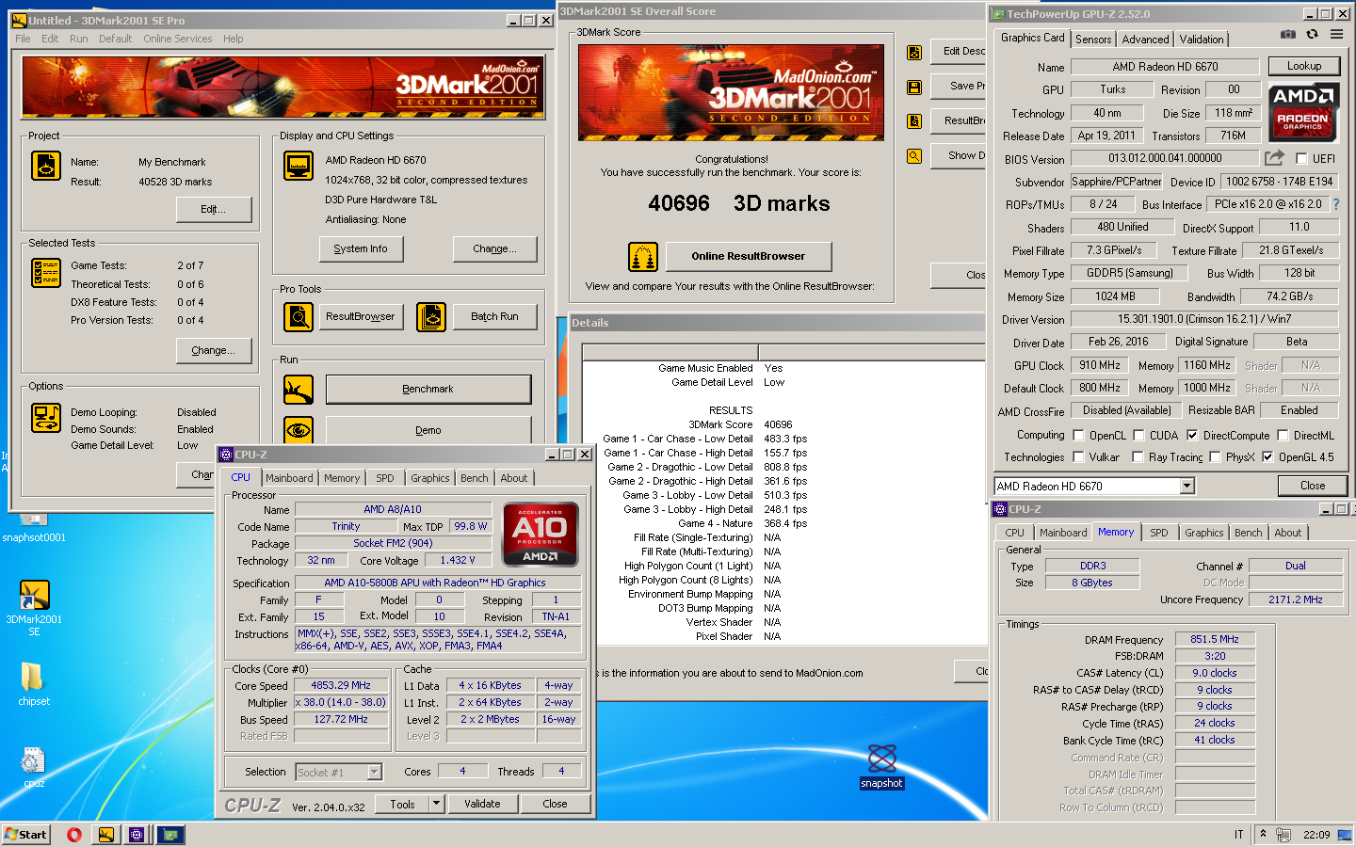Click the Display settings monitor icon

click(299, 166)
